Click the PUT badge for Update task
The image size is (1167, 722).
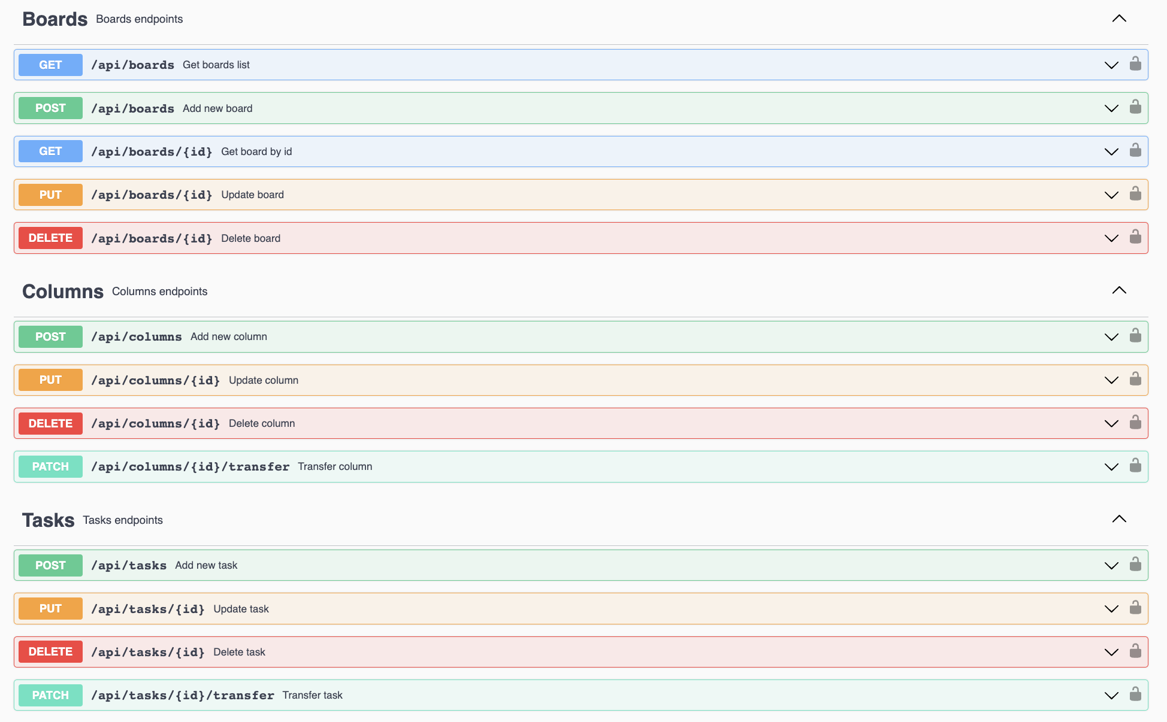tap(50, 608)
